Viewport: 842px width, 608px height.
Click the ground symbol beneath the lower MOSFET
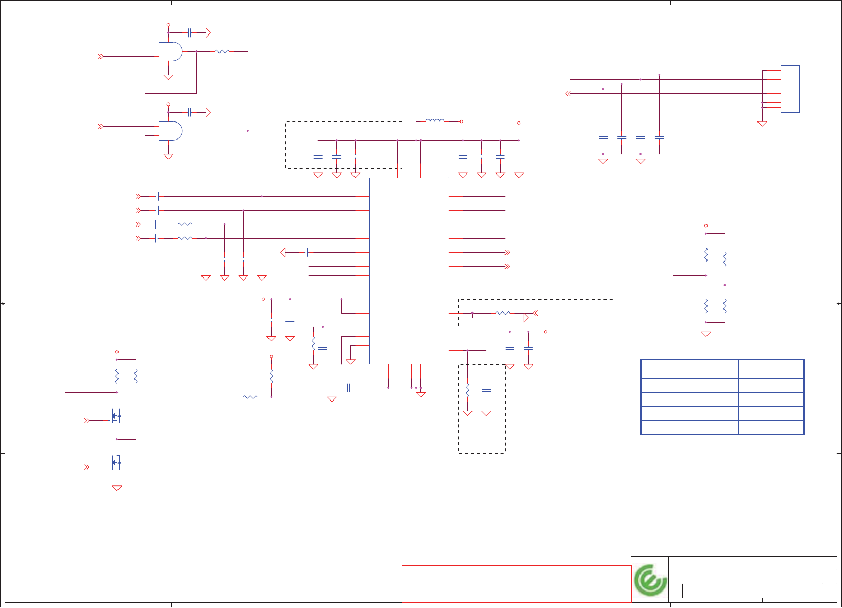tap(117, 488)
